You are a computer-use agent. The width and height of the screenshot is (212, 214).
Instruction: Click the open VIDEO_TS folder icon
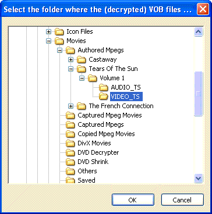104,97
